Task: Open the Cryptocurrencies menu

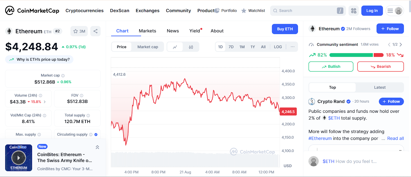Action: pyautogui.click(x=85, y=10)
